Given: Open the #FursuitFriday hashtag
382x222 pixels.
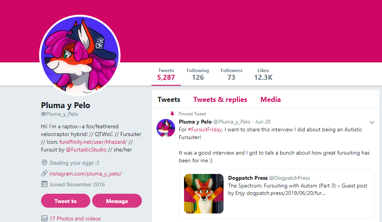Looking at the screenshot, I should tap(205, 130).
